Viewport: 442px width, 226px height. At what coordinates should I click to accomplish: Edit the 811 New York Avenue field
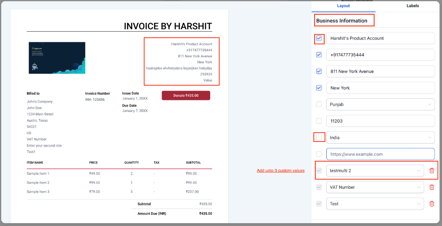click(380, 72)
